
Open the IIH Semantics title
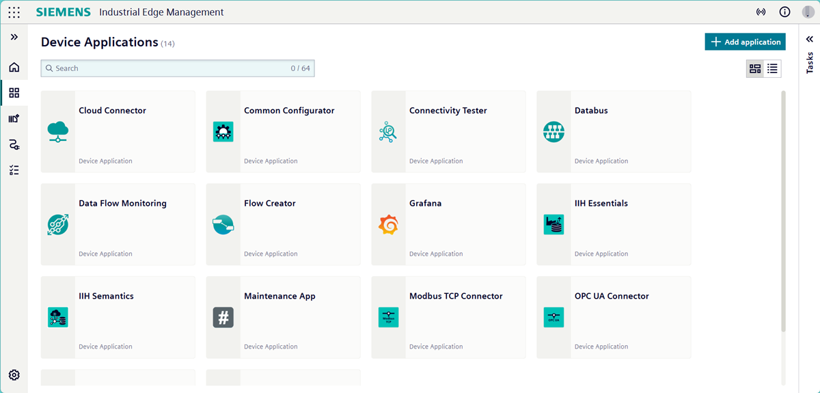(106, 297)
